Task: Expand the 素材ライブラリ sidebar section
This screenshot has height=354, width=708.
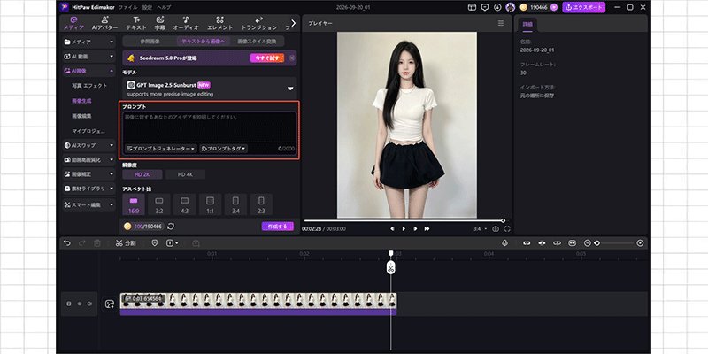Action: pyautogui.click(x=89, y=189)
